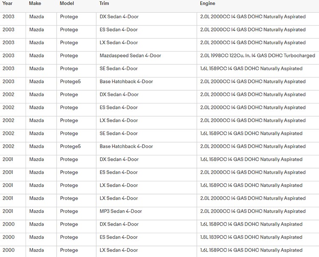The width and height of the screenshot is (319, 257).
Task: Select the 2002 SE Sedan 4-Door trim
Action: [x=119, y=134]
